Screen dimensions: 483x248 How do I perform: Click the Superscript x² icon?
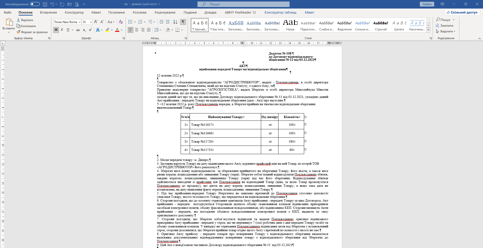tap(90, 30)
